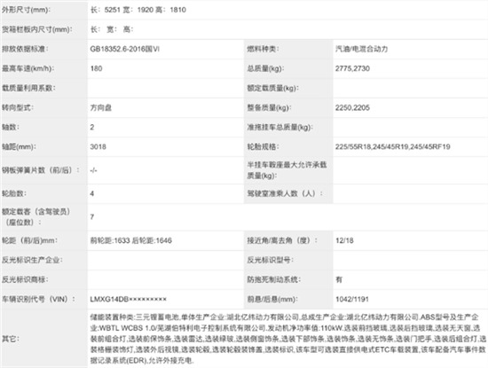This screenshot has height=368, width=488.
Task: Click the 防抱死制动系统 value 有
Action: 339,279
